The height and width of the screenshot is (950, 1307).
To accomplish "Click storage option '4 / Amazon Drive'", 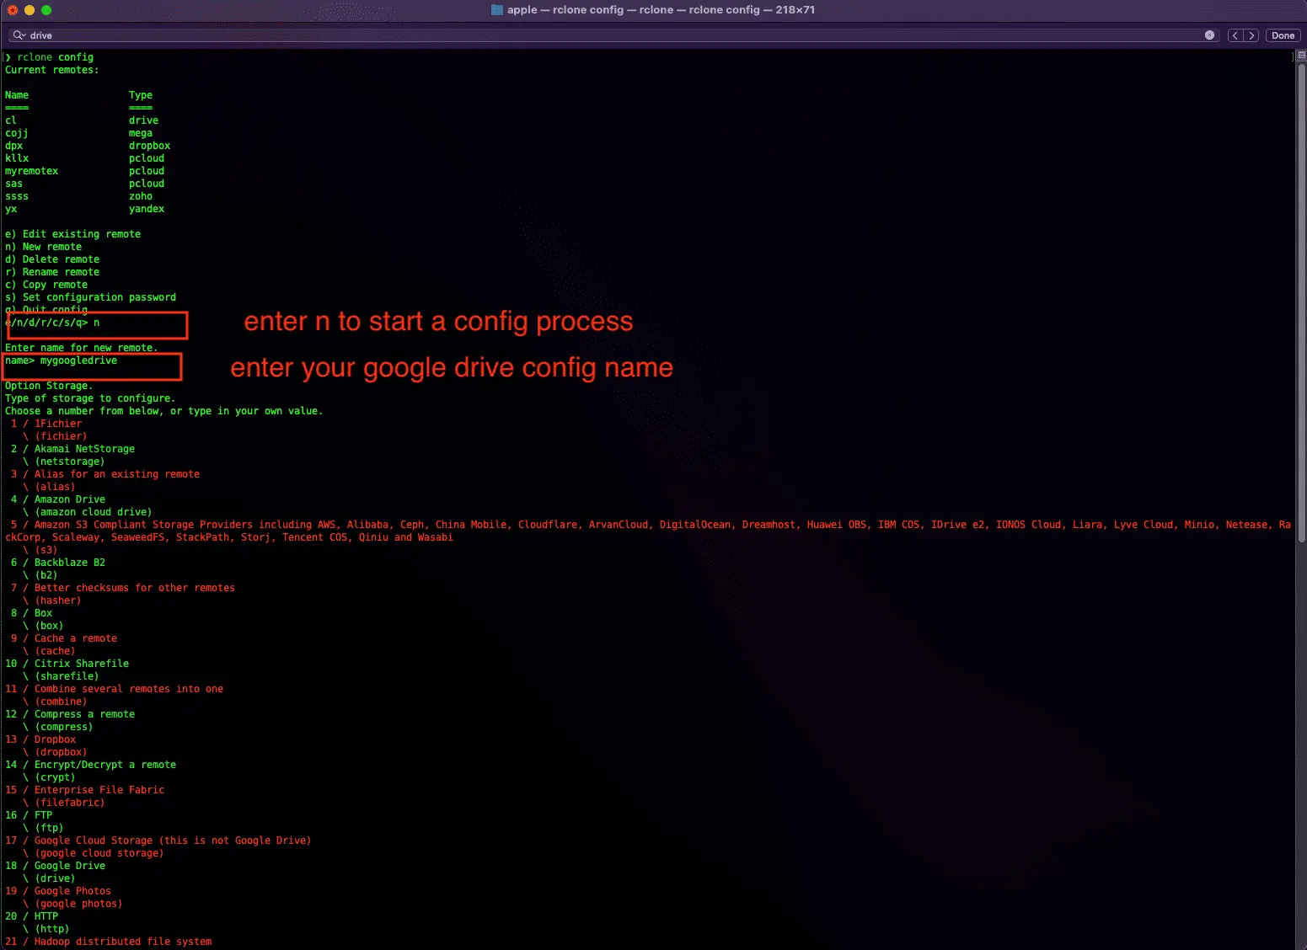I will [58, 499].
